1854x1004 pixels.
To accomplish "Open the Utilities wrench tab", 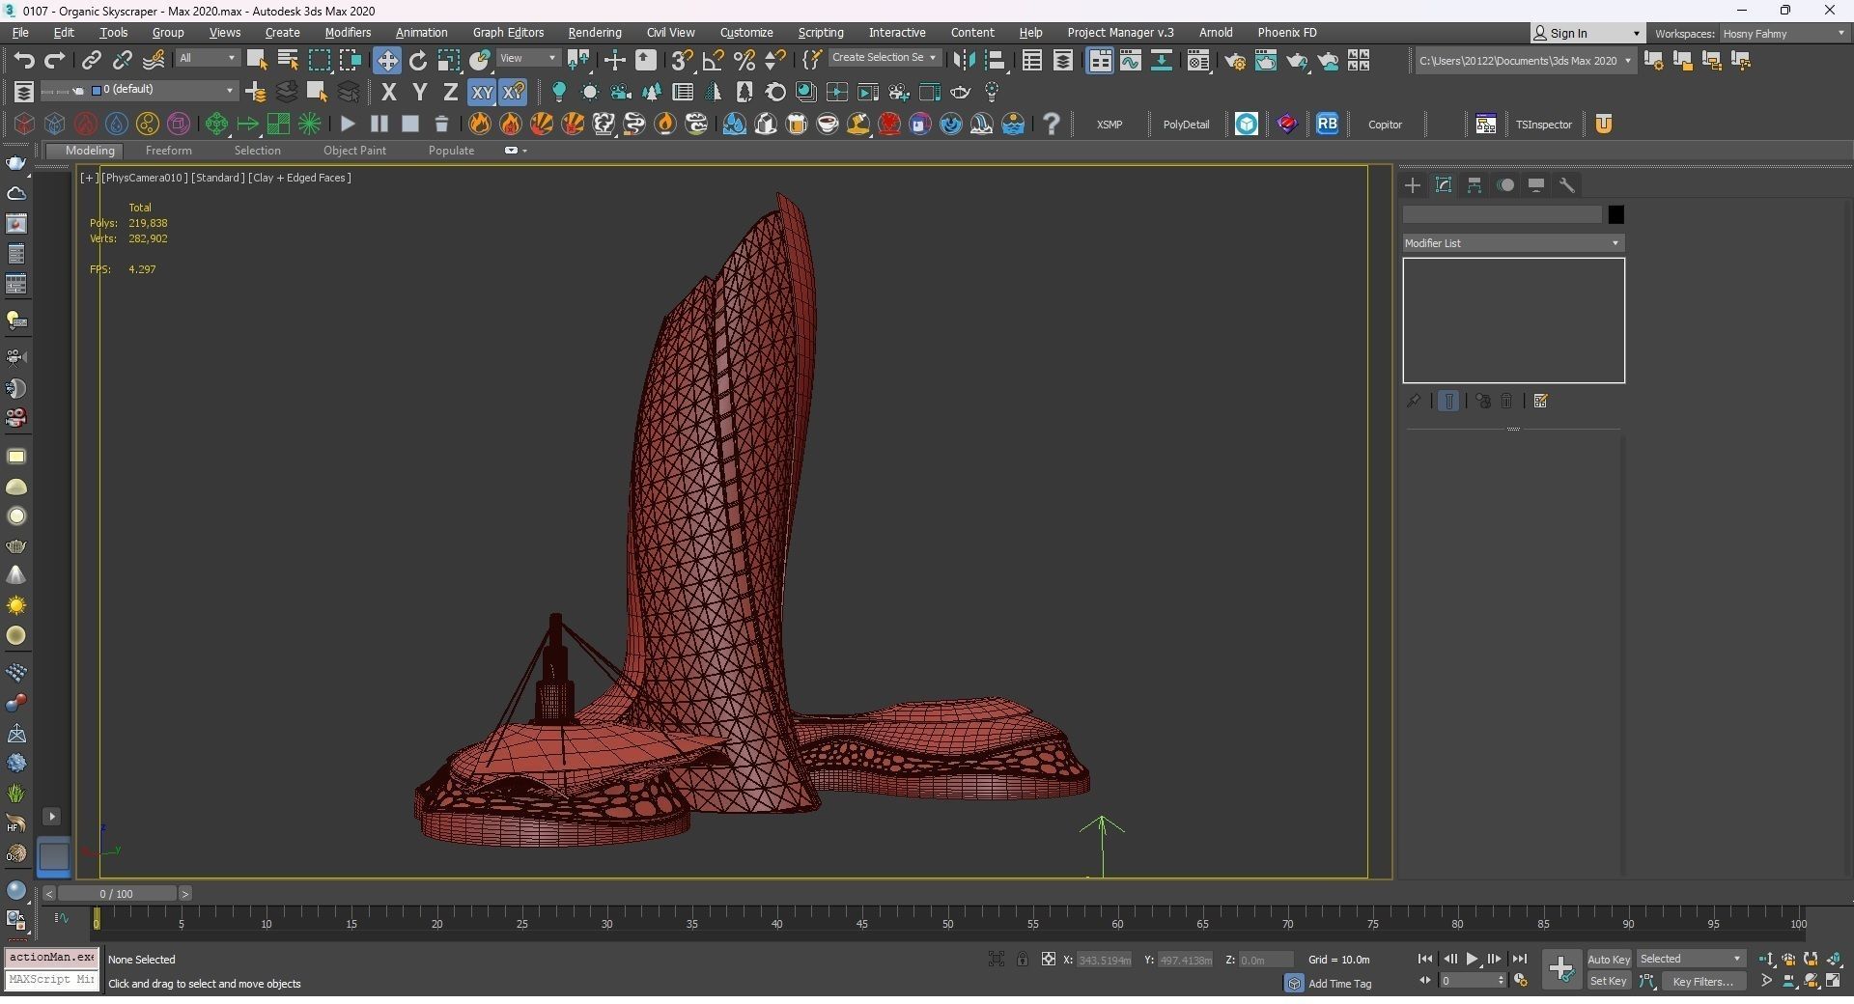I will pyautogui.click(x=1567, y=185).
